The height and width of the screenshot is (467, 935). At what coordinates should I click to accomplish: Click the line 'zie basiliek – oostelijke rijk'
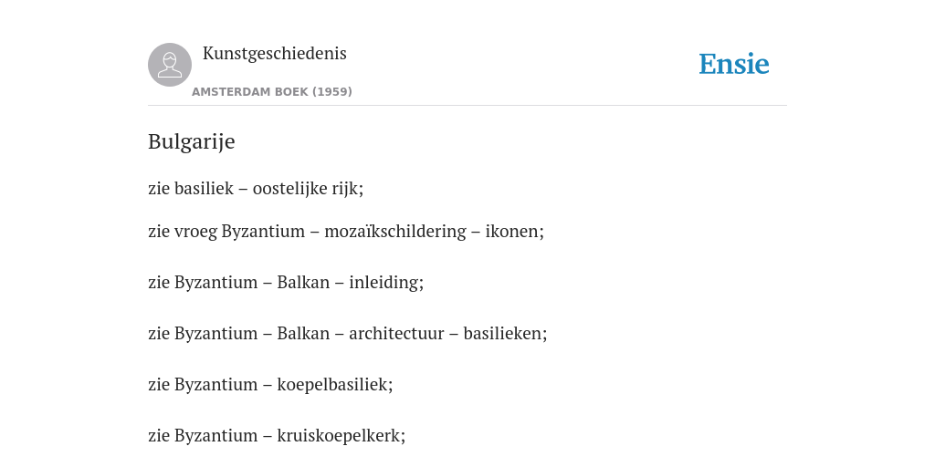(256, 188)
